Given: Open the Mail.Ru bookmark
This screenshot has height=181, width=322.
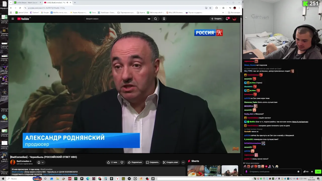Looking at the screenshot, I should pos(59,12).
